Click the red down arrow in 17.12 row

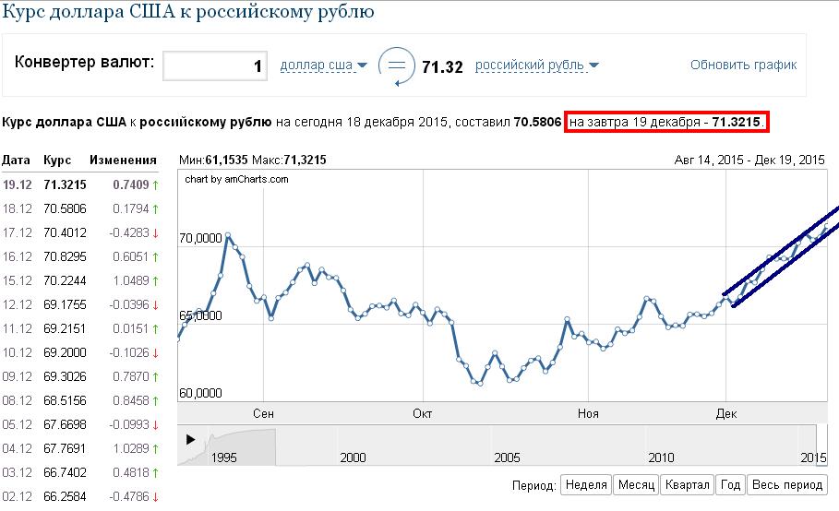click(155, 233)
